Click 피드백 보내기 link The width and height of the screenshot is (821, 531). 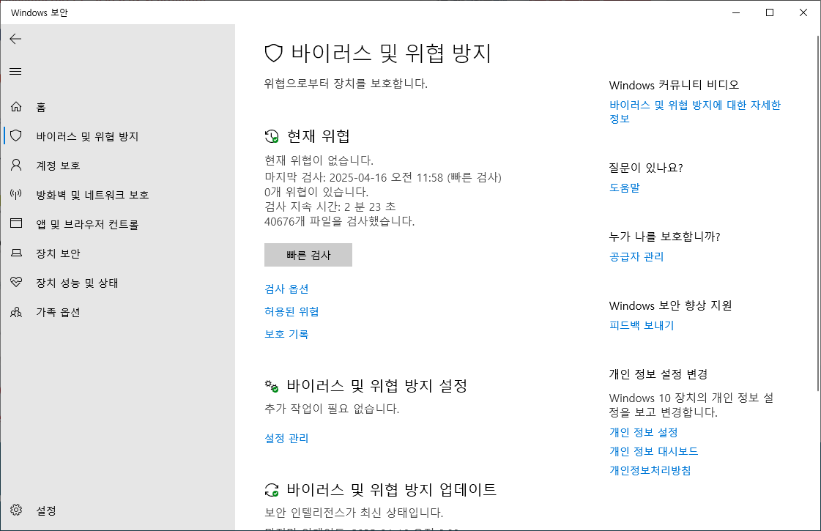pyautogui.click(x=642, y=325)
